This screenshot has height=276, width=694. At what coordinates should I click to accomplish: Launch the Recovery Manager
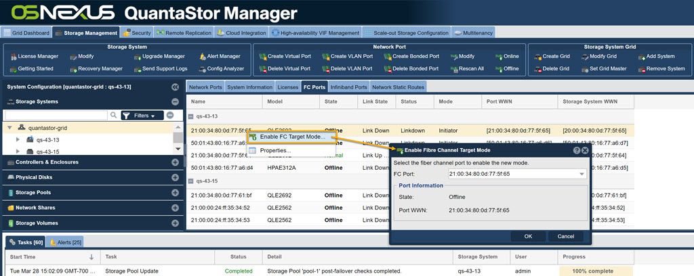[96, 69]
